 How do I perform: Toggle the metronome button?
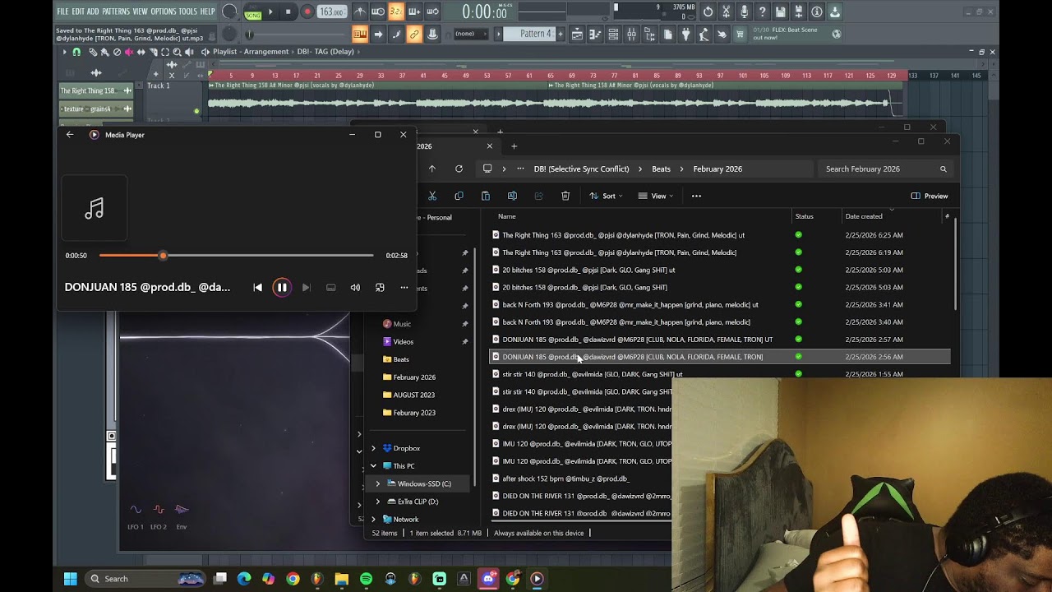[x=360, y=12]
